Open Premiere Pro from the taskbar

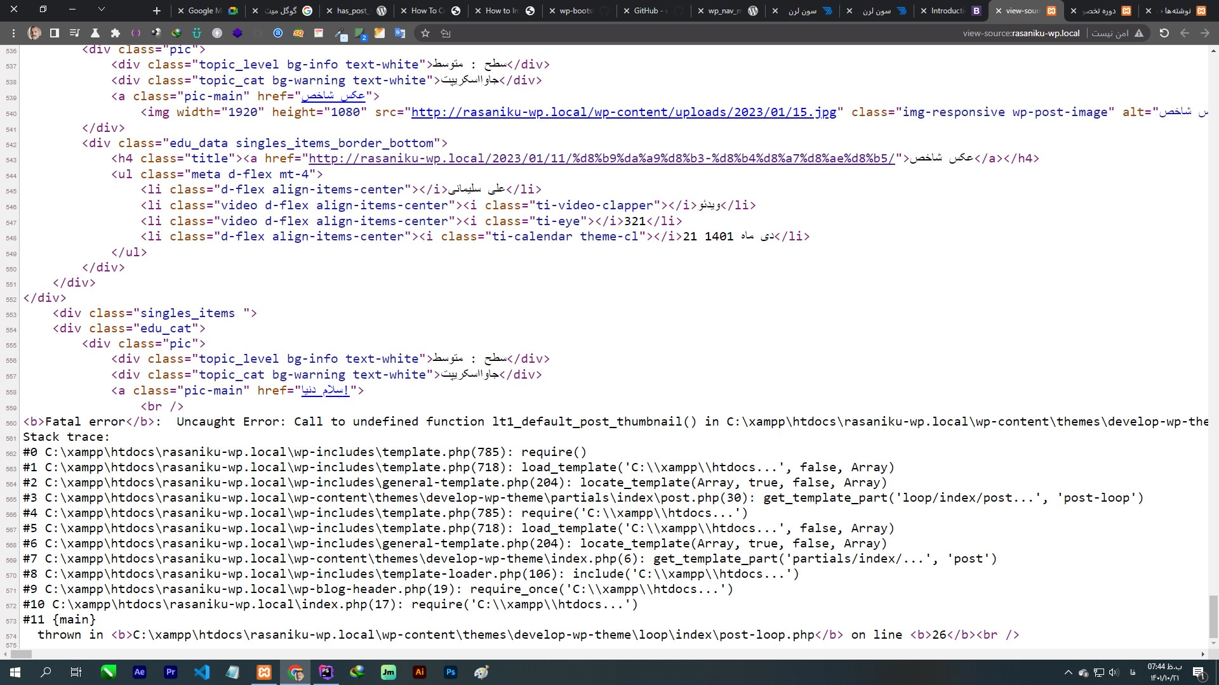[170, 672]
